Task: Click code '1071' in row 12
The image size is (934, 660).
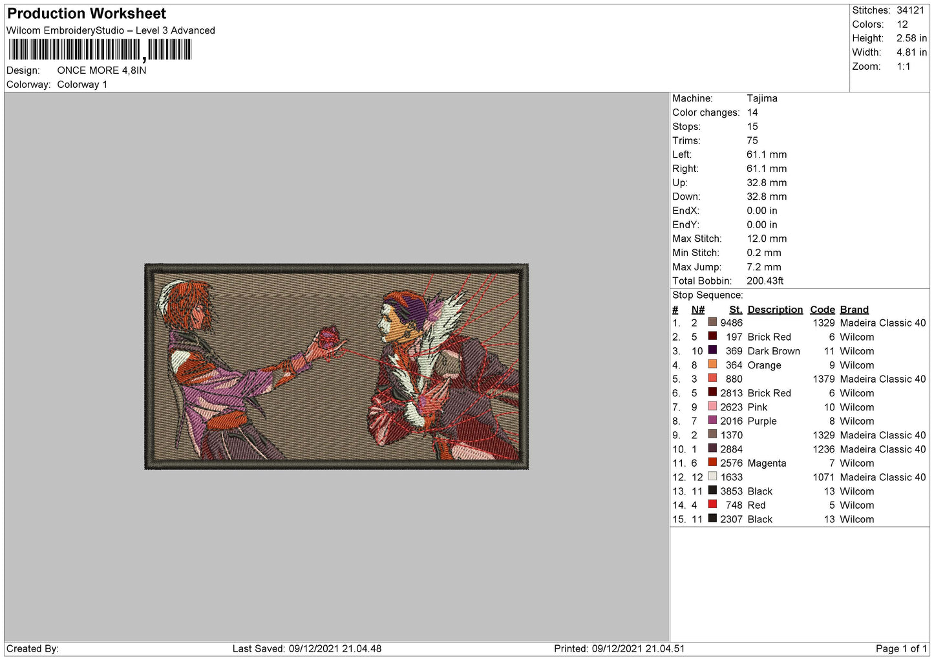Action: pyautogui.click(x=823, y=477)
